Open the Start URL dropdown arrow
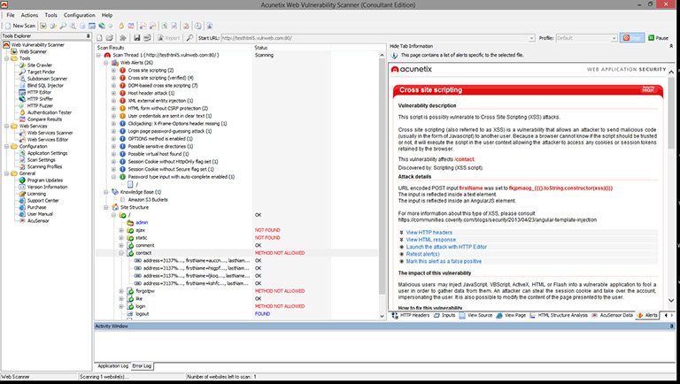Screen dimensions: 680x384 (531, 38)
